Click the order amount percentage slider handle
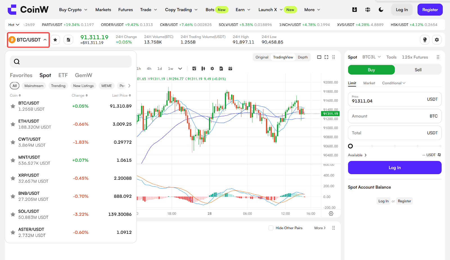Image resolution: width=450 pixels, height=260 pixels. [x=350, y=146]
